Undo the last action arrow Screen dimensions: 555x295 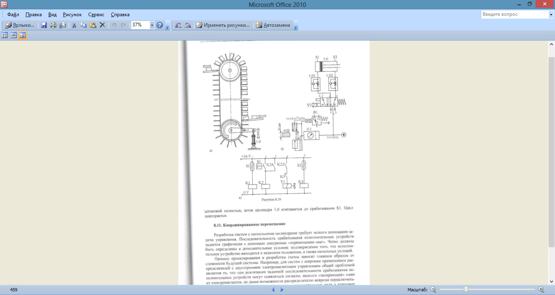tap(114, 25)
